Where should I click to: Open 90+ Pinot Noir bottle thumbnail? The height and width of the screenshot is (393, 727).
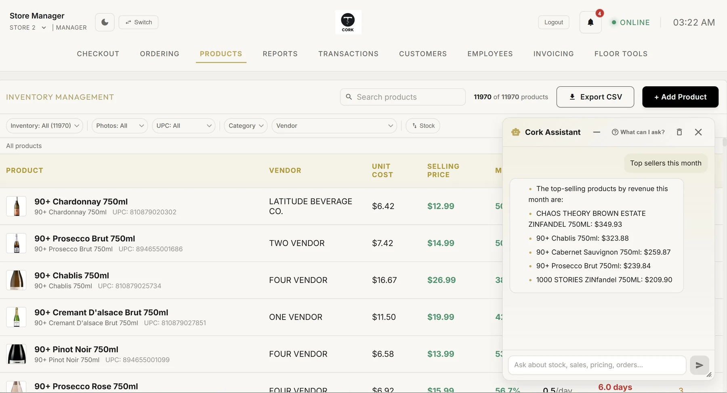click(x=17, y=354)
